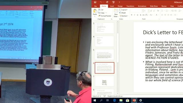Open the Layout dropdown
This screenshot has height=103, width=183.
[x=124, y=10]
